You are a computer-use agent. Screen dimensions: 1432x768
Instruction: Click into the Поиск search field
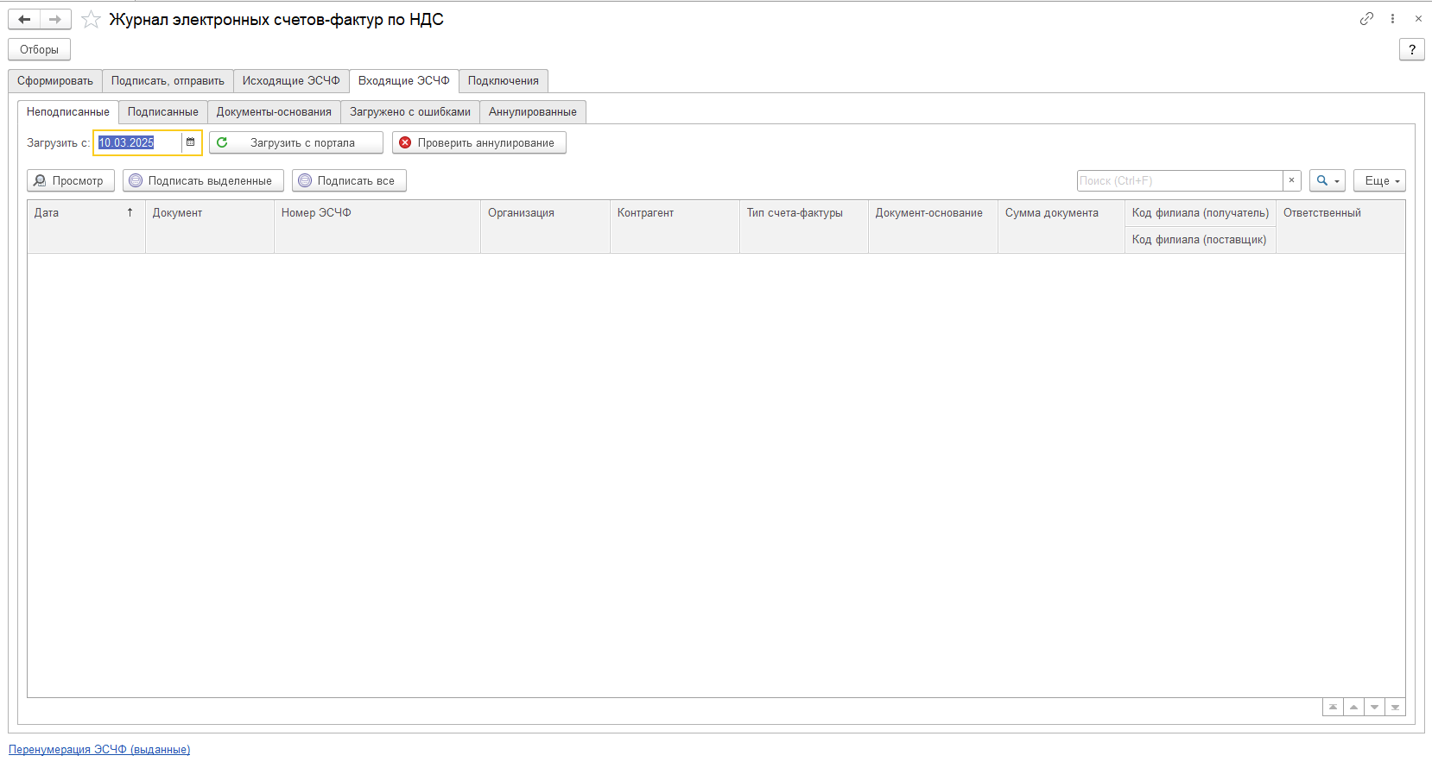tap(1179, 180)
